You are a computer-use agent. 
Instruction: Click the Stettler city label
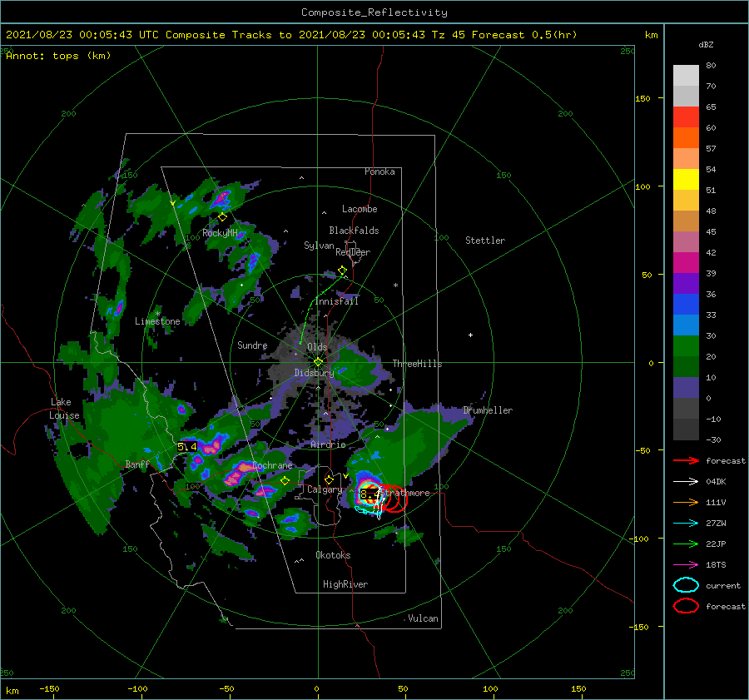485,241
